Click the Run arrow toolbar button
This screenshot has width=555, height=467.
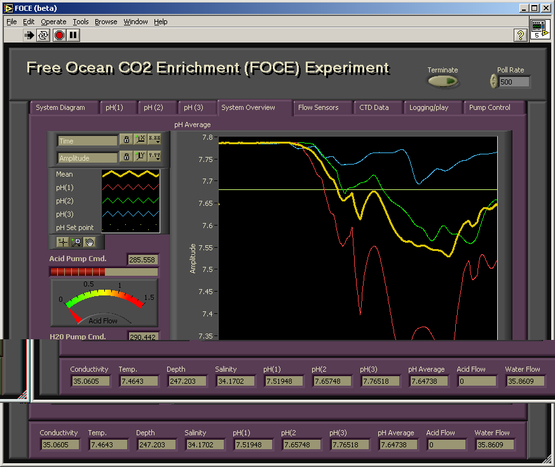(29, 35)
